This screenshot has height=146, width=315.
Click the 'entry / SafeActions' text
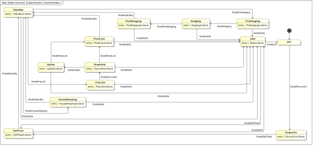(x=253, y=43)
